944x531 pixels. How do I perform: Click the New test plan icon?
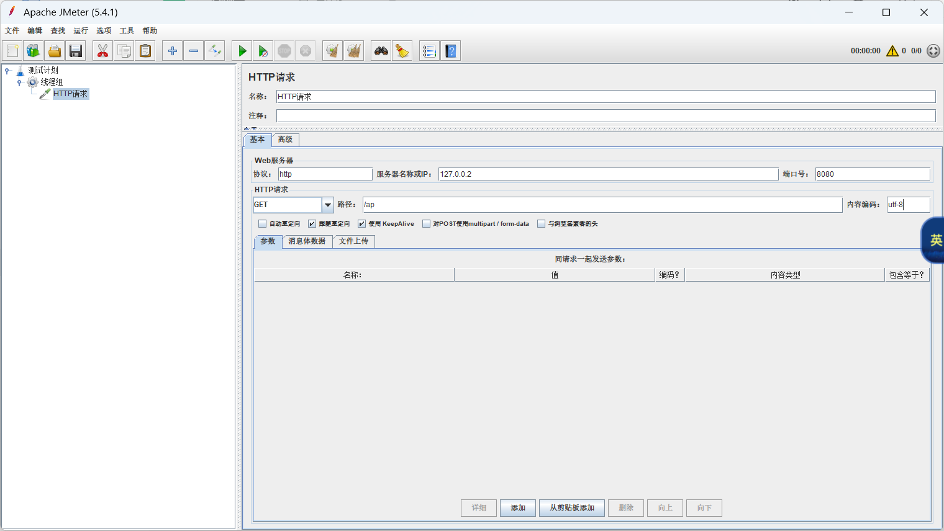(x=12, y=51)
